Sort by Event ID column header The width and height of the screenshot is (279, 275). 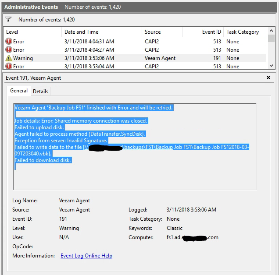203,32
